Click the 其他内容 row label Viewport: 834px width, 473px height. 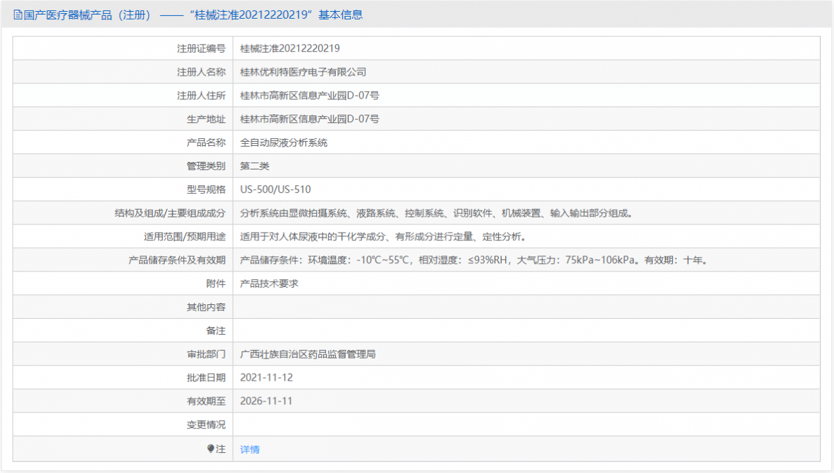pos(206,307)
